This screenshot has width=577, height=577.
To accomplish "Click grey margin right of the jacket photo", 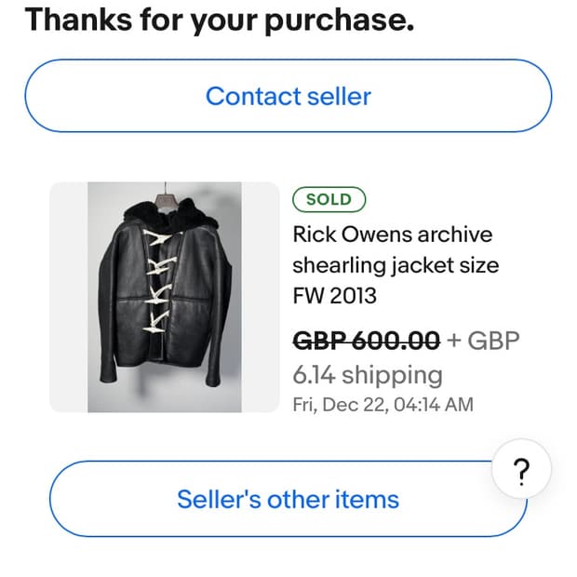I will pos(261,298).
